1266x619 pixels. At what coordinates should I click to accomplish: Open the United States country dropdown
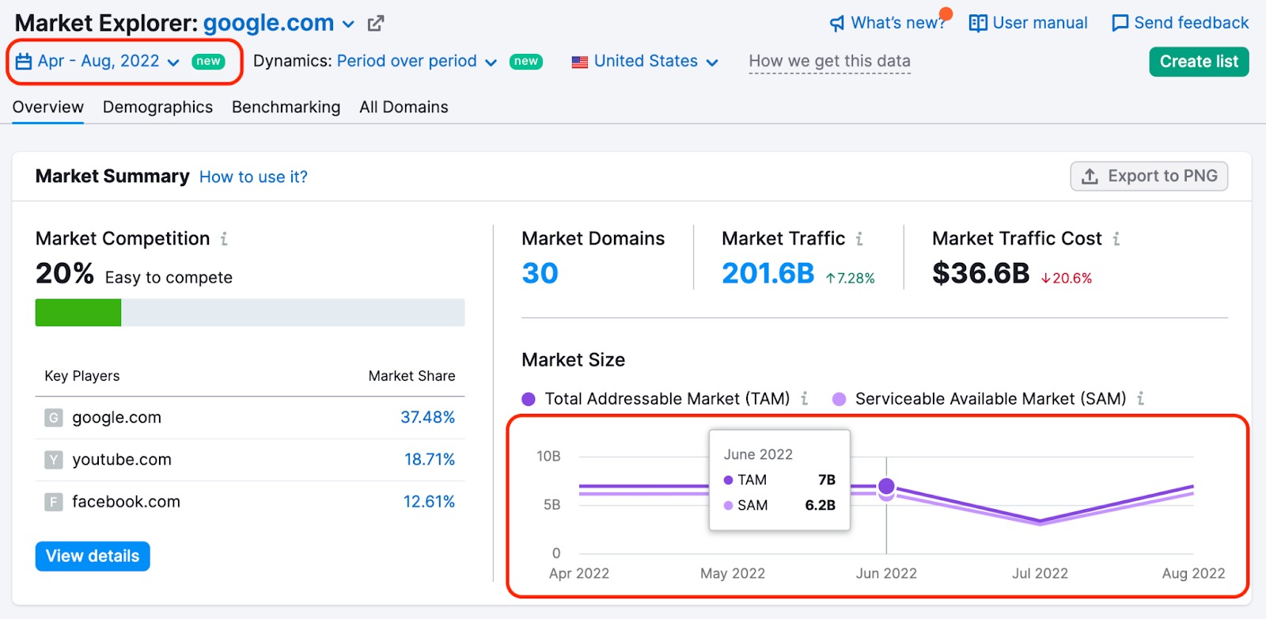click(645, 61)
